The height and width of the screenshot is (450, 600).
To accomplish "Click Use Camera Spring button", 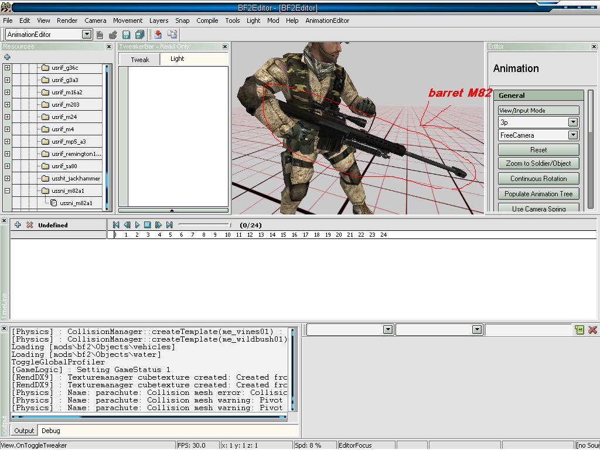I will (x=538, y=207).
